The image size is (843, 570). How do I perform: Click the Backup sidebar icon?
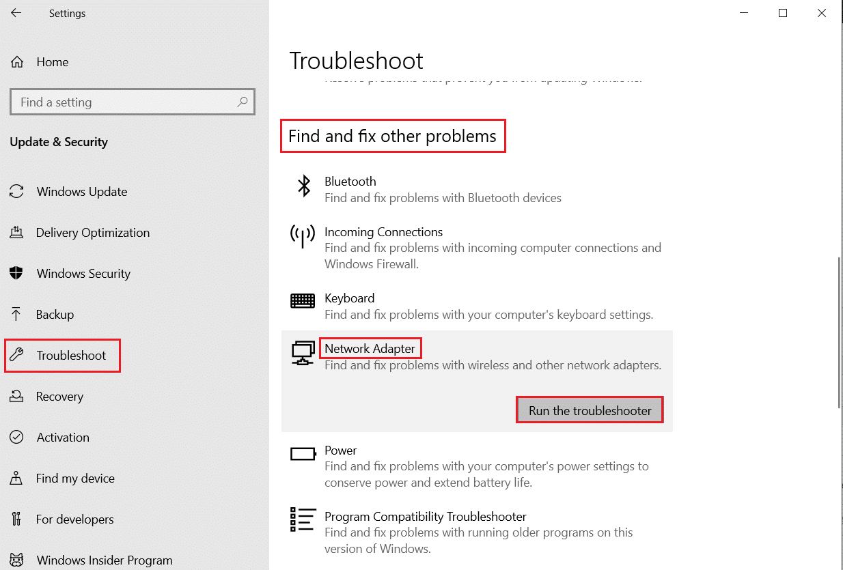(16, 314)
